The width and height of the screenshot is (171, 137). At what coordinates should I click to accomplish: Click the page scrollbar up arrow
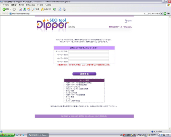[169, 17]
